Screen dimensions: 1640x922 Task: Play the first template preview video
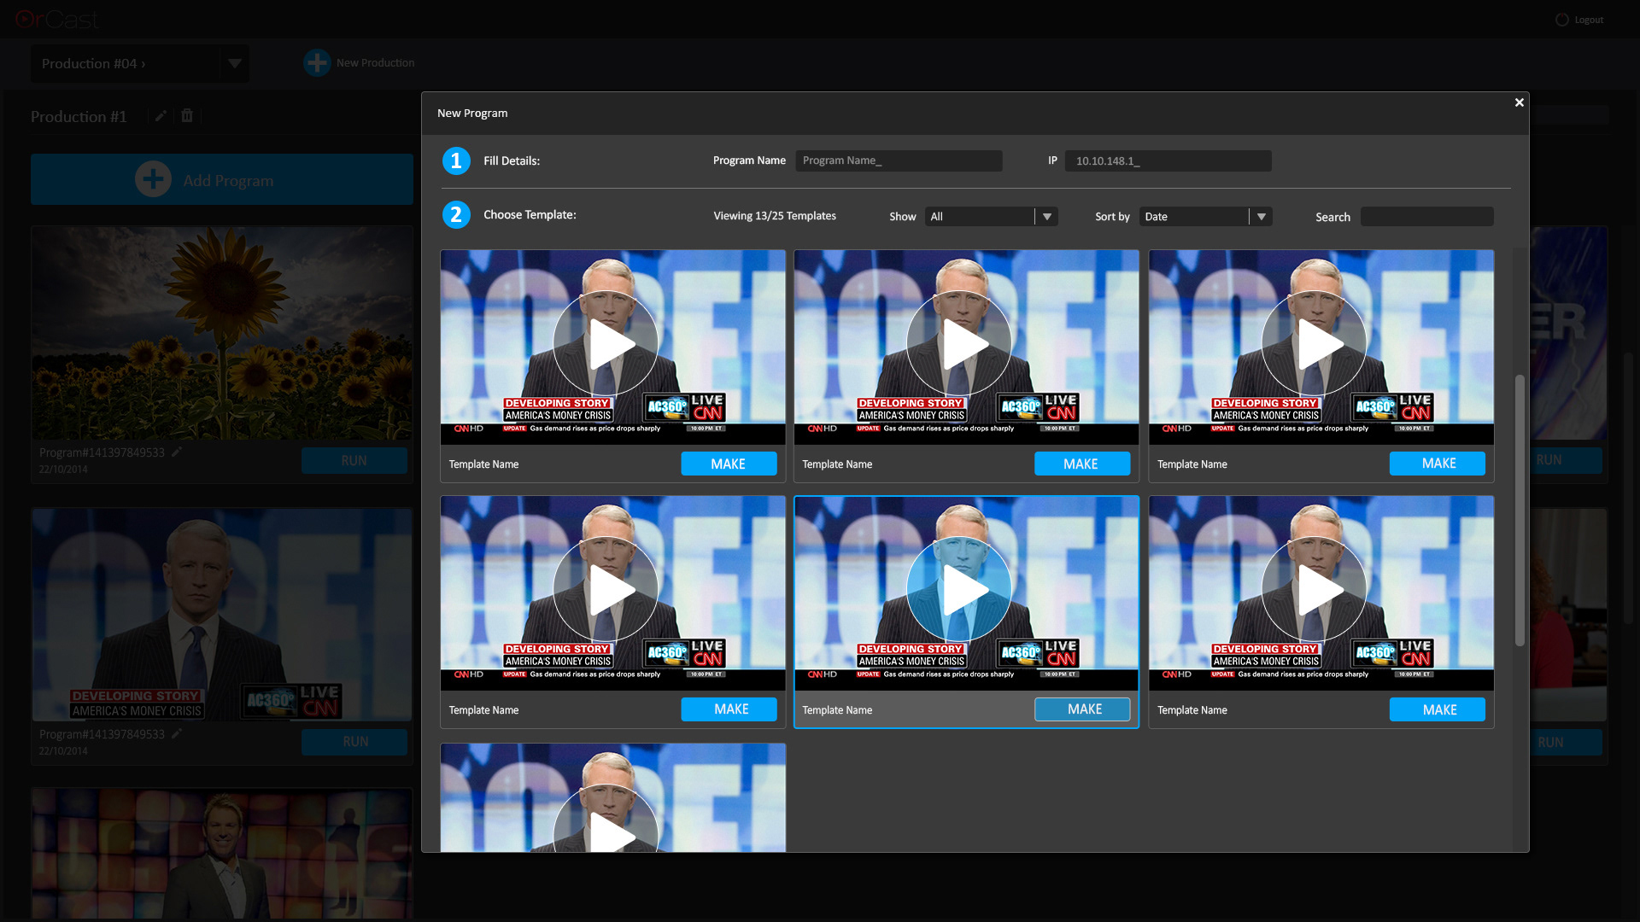(x=606, y=344)
